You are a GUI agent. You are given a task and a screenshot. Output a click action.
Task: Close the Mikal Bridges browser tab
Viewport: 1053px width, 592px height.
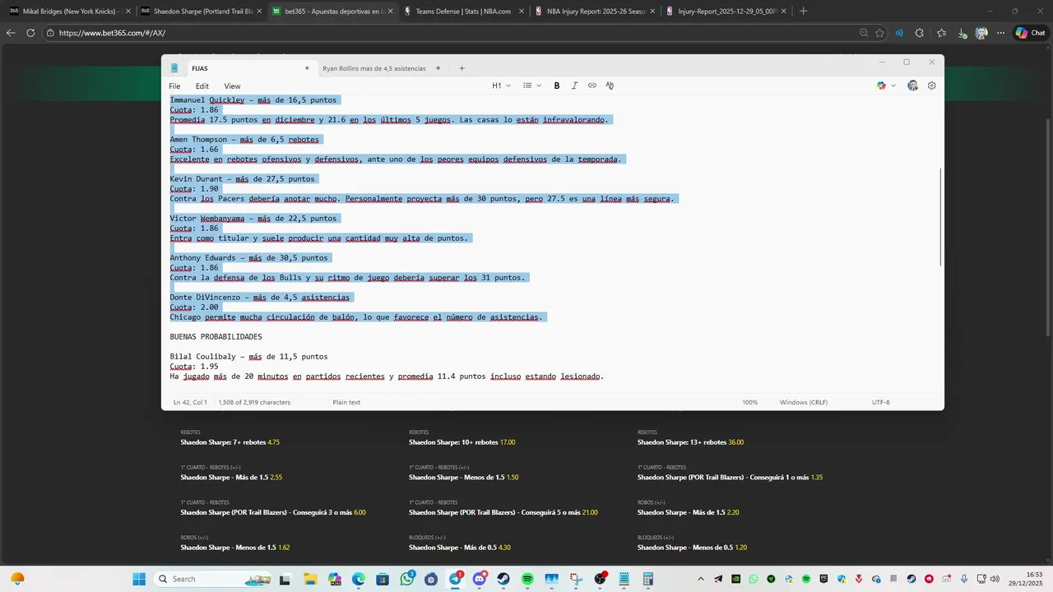tap(128, 12)
